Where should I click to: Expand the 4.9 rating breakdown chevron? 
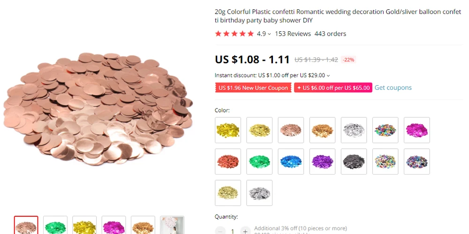pyautogui.click(x=269, y=34)
